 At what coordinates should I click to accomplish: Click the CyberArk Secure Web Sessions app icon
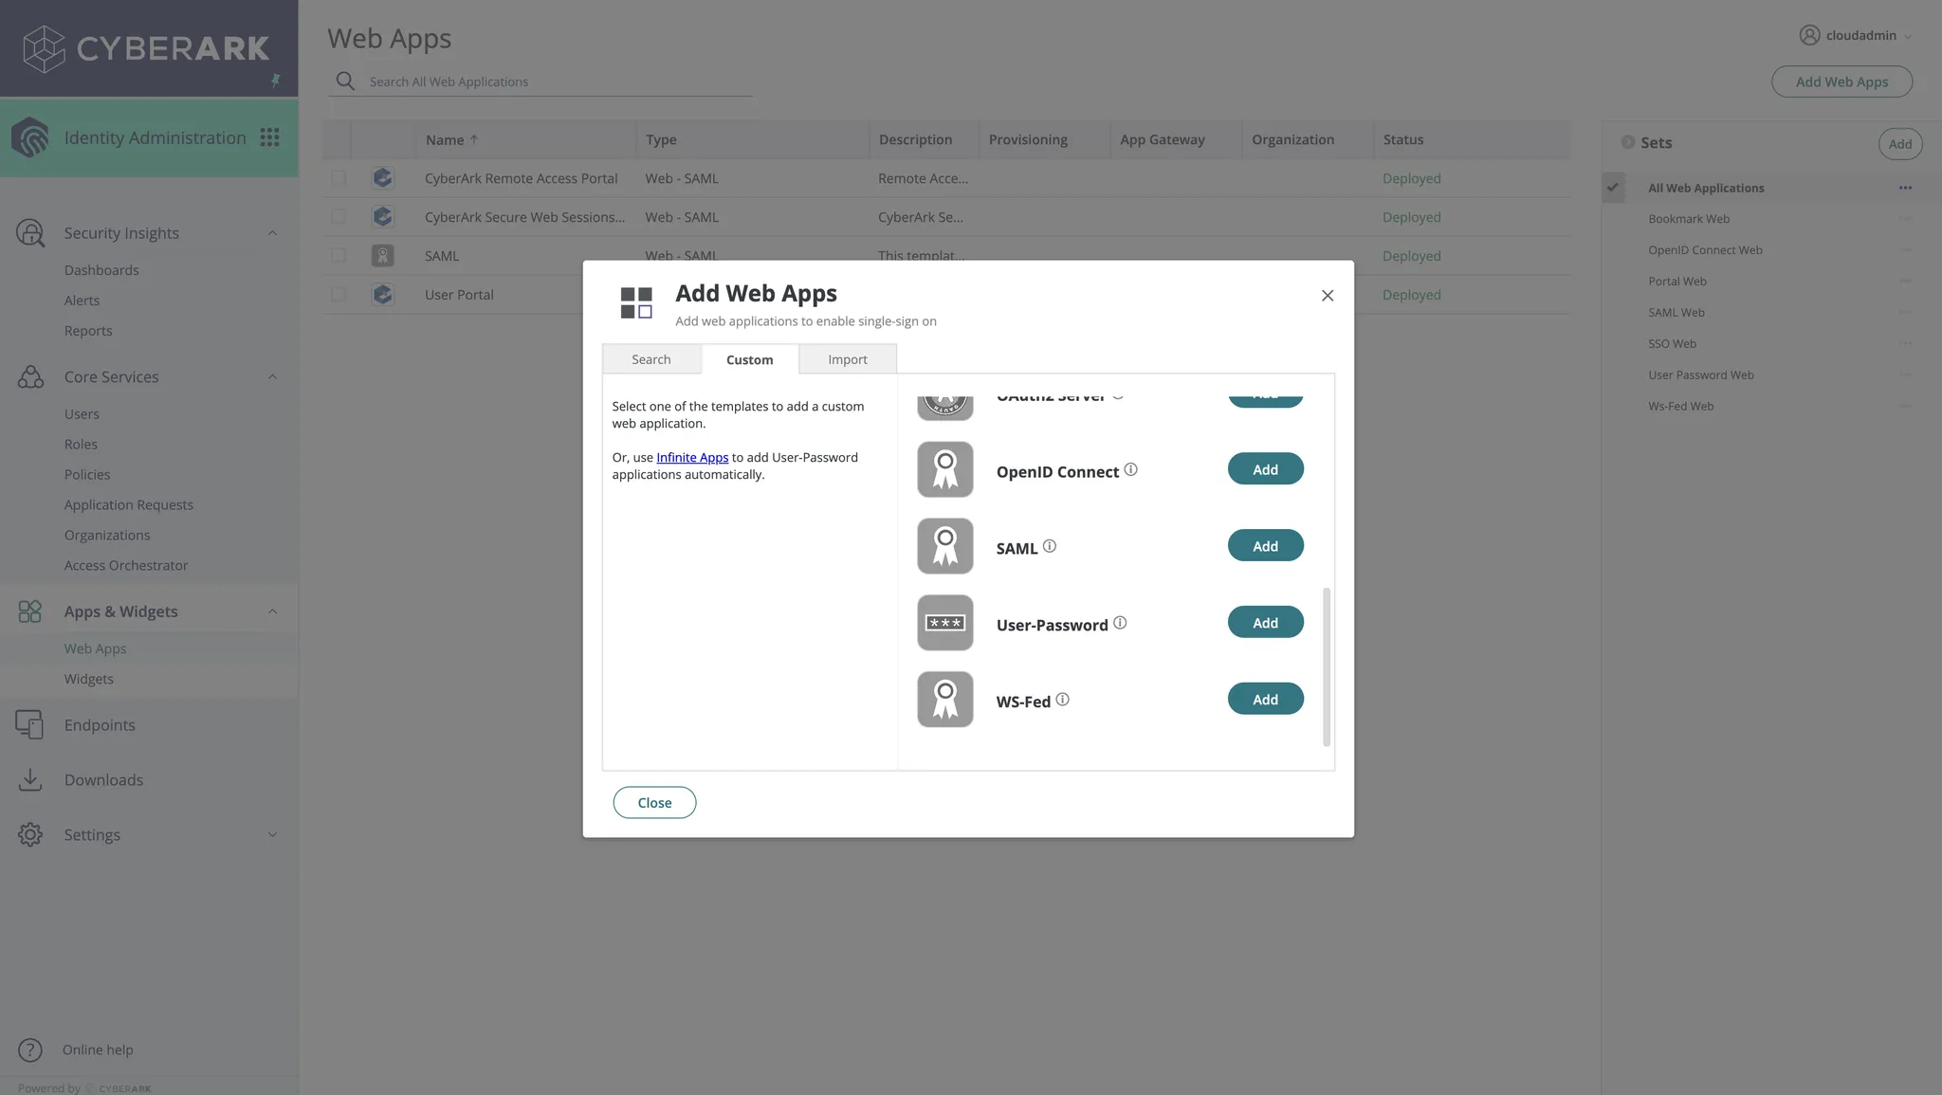[x=383, y=217]
